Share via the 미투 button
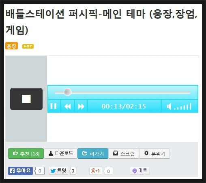The height and width of the screenshot is (183, 206). pyautogui.click(x=139, y=171)
